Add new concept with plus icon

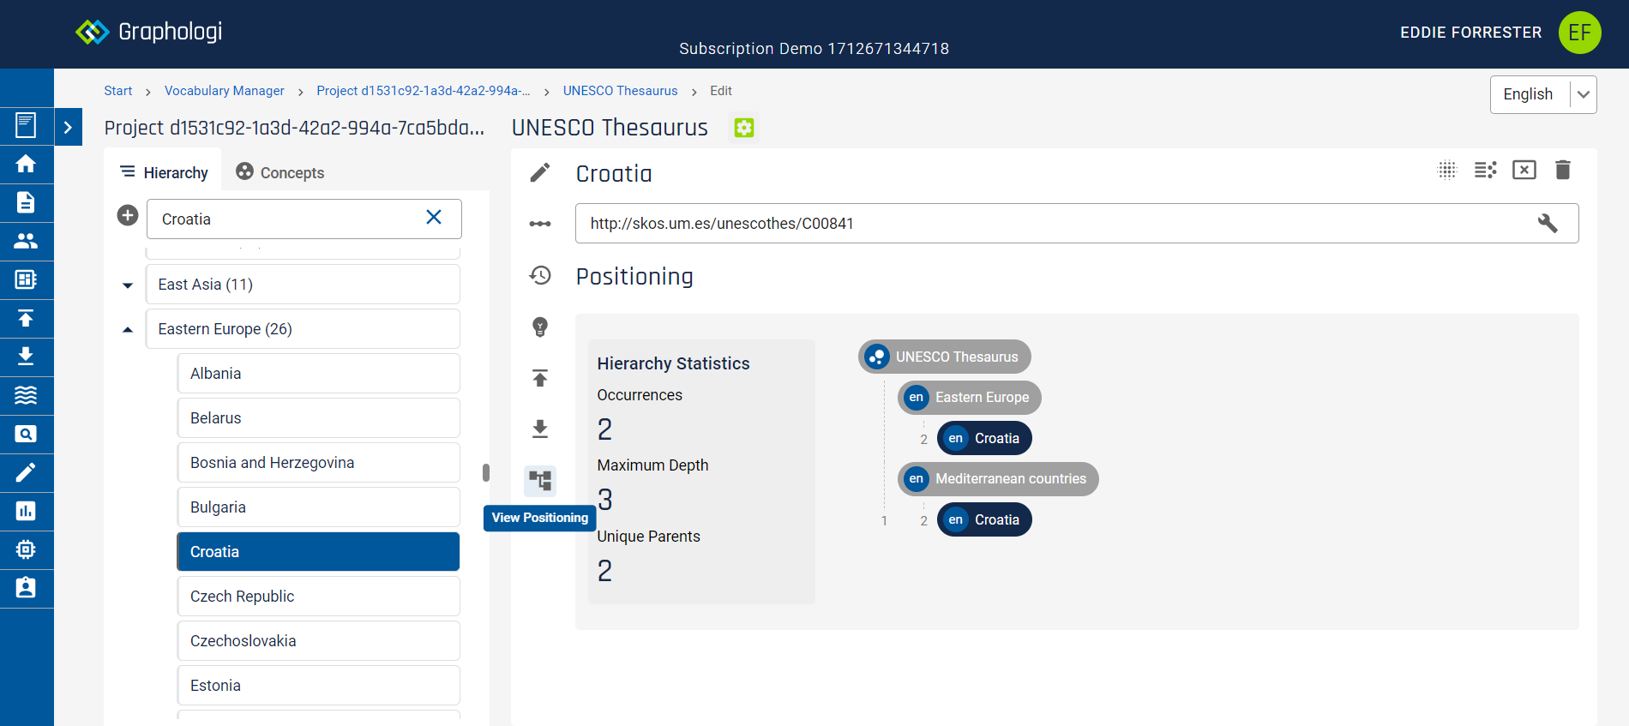point(128,215)
